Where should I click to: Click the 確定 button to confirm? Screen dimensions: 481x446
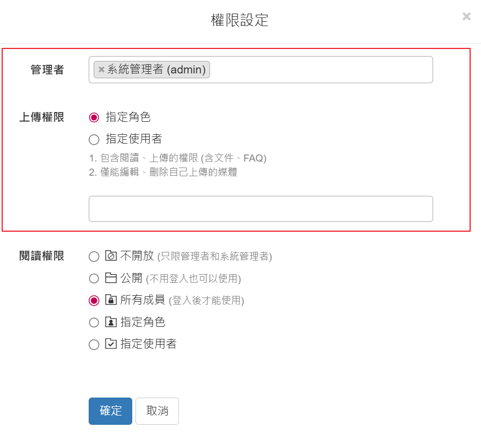click(110, 411)
